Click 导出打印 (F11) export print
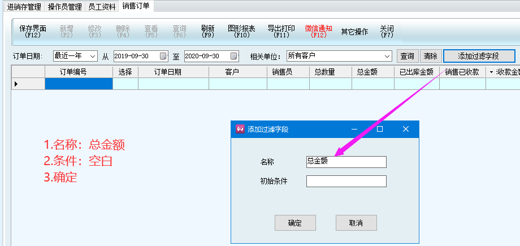 click(281, 31)
